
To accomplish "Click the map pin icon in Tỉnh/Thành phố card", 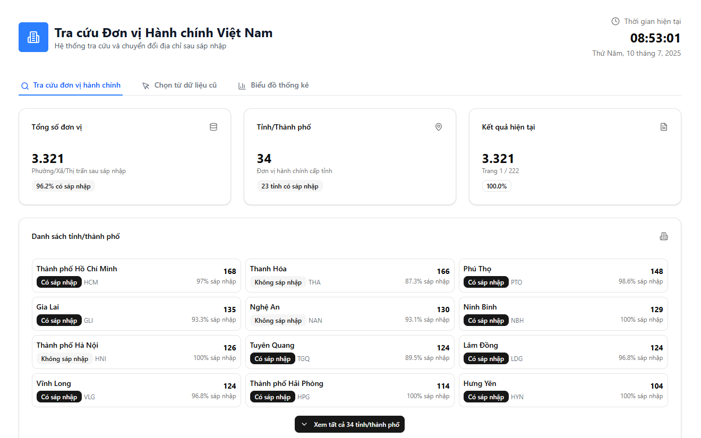I will tap(439, 127).
